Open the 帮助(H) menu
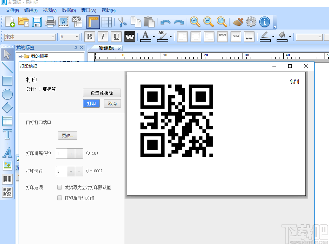 (x=109, y=10)
